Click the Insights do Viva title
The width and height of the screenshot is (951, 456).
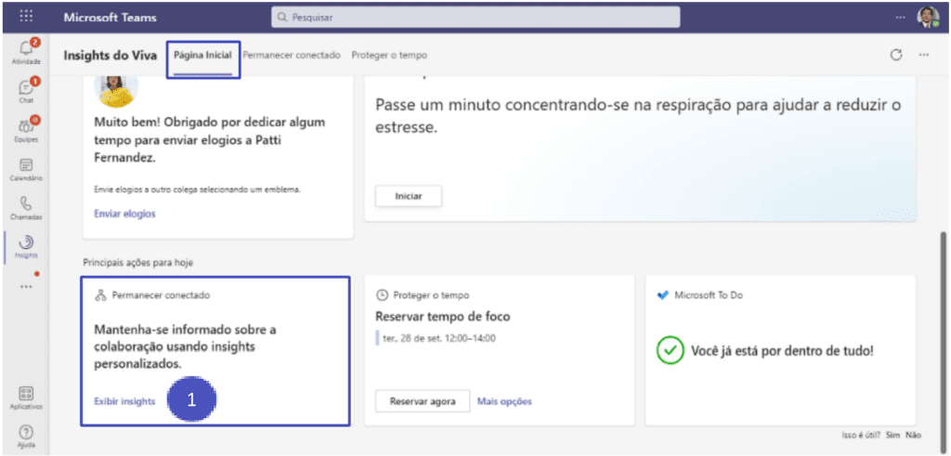tap(110, 55)
